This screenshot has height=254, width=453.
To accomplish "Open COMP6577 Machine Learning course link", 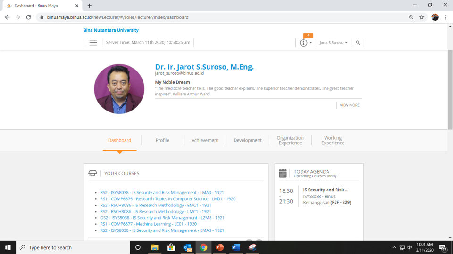I will click(149, 224).
